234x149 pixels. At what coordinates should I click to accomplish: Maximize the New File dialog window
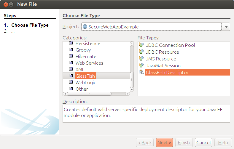click(x=11, y=5)
